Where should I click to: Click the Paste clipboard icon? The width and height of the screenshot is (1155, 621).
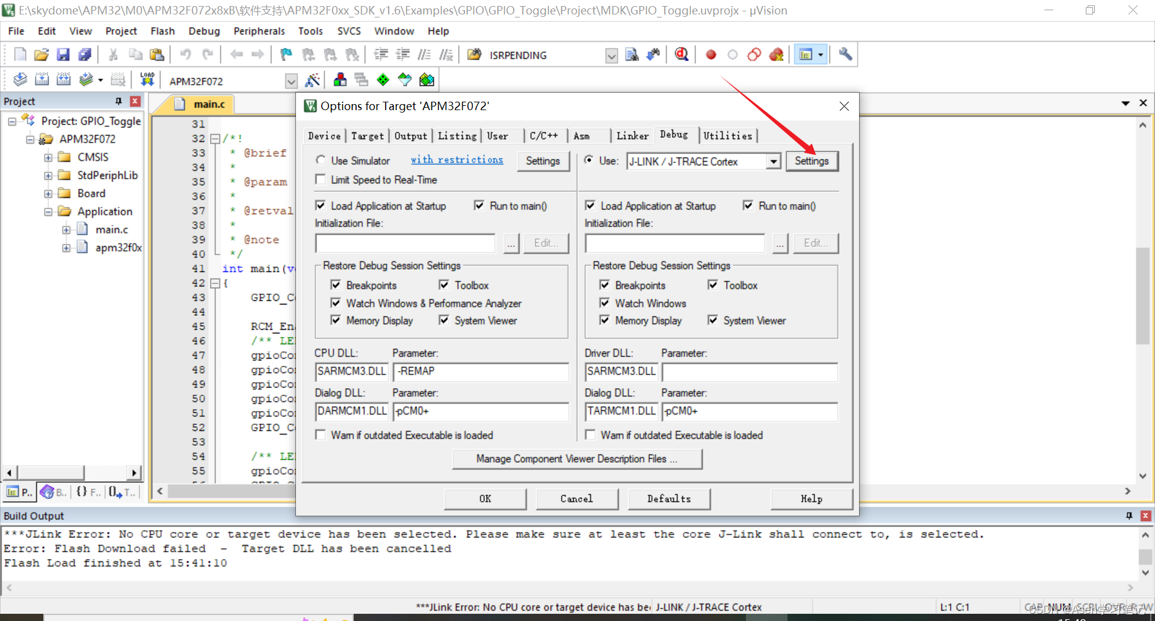click(157, 55)
